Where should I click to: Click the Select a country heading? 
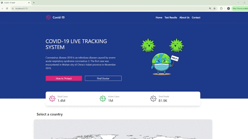[50, 114]
